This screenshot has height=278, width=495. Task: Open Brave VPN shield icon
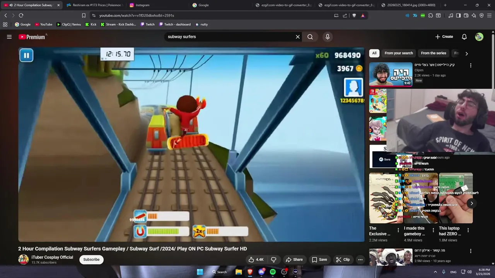(481, 15)
